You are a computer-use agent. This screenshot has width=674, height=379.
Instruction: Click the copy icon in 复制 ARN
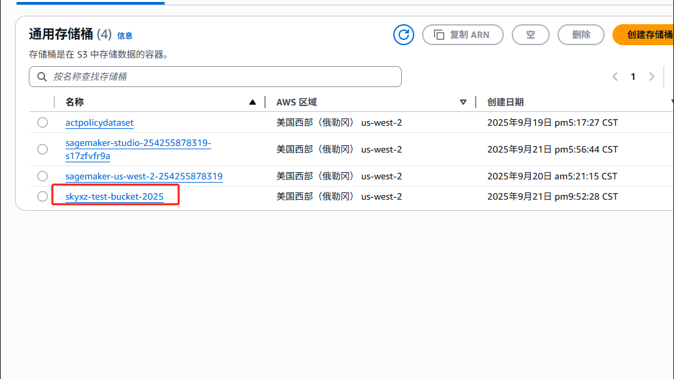click(439, 35)
